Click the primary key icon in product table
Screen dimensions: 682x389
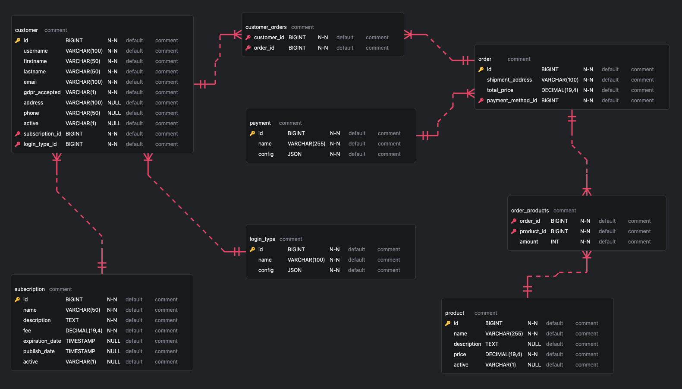448,323
